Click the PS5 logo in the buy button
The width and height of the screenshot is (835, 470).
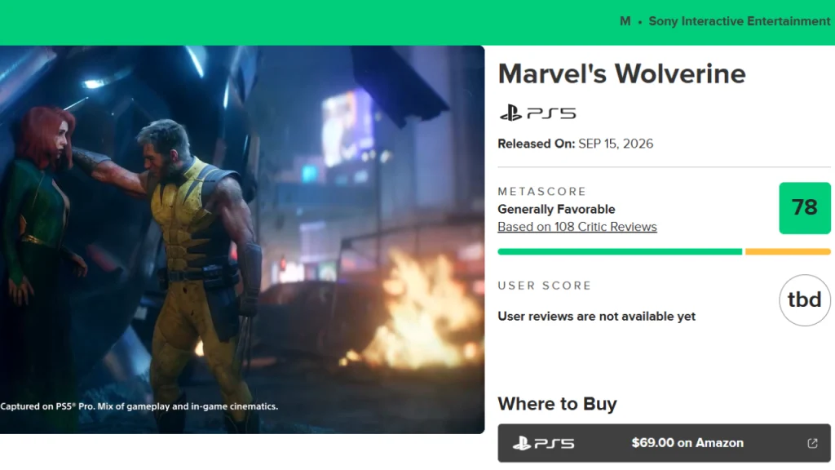(x=543, y=443)
